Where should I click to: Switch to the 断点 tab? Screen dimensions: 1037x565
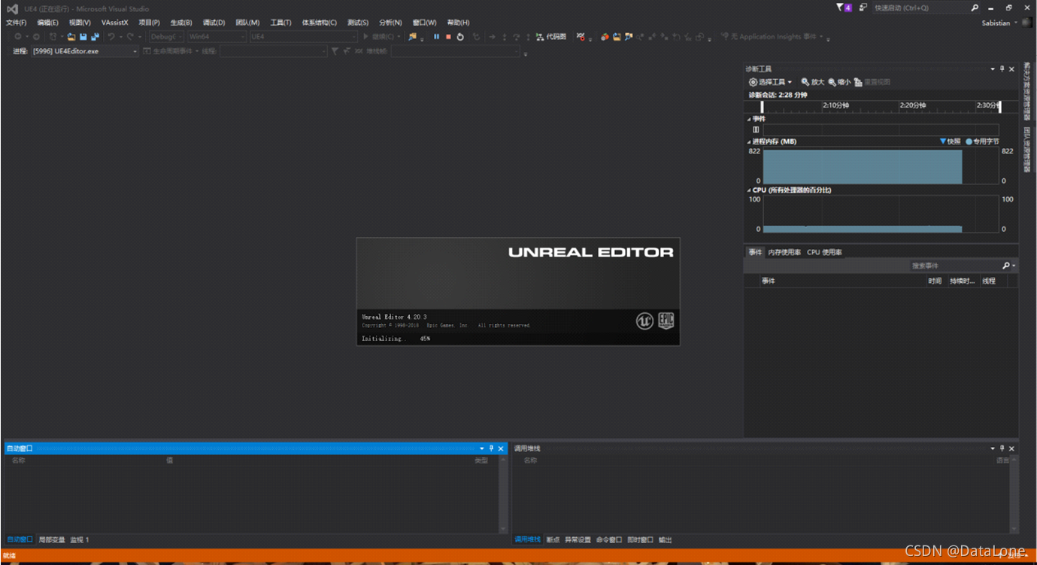coord(553,540)
